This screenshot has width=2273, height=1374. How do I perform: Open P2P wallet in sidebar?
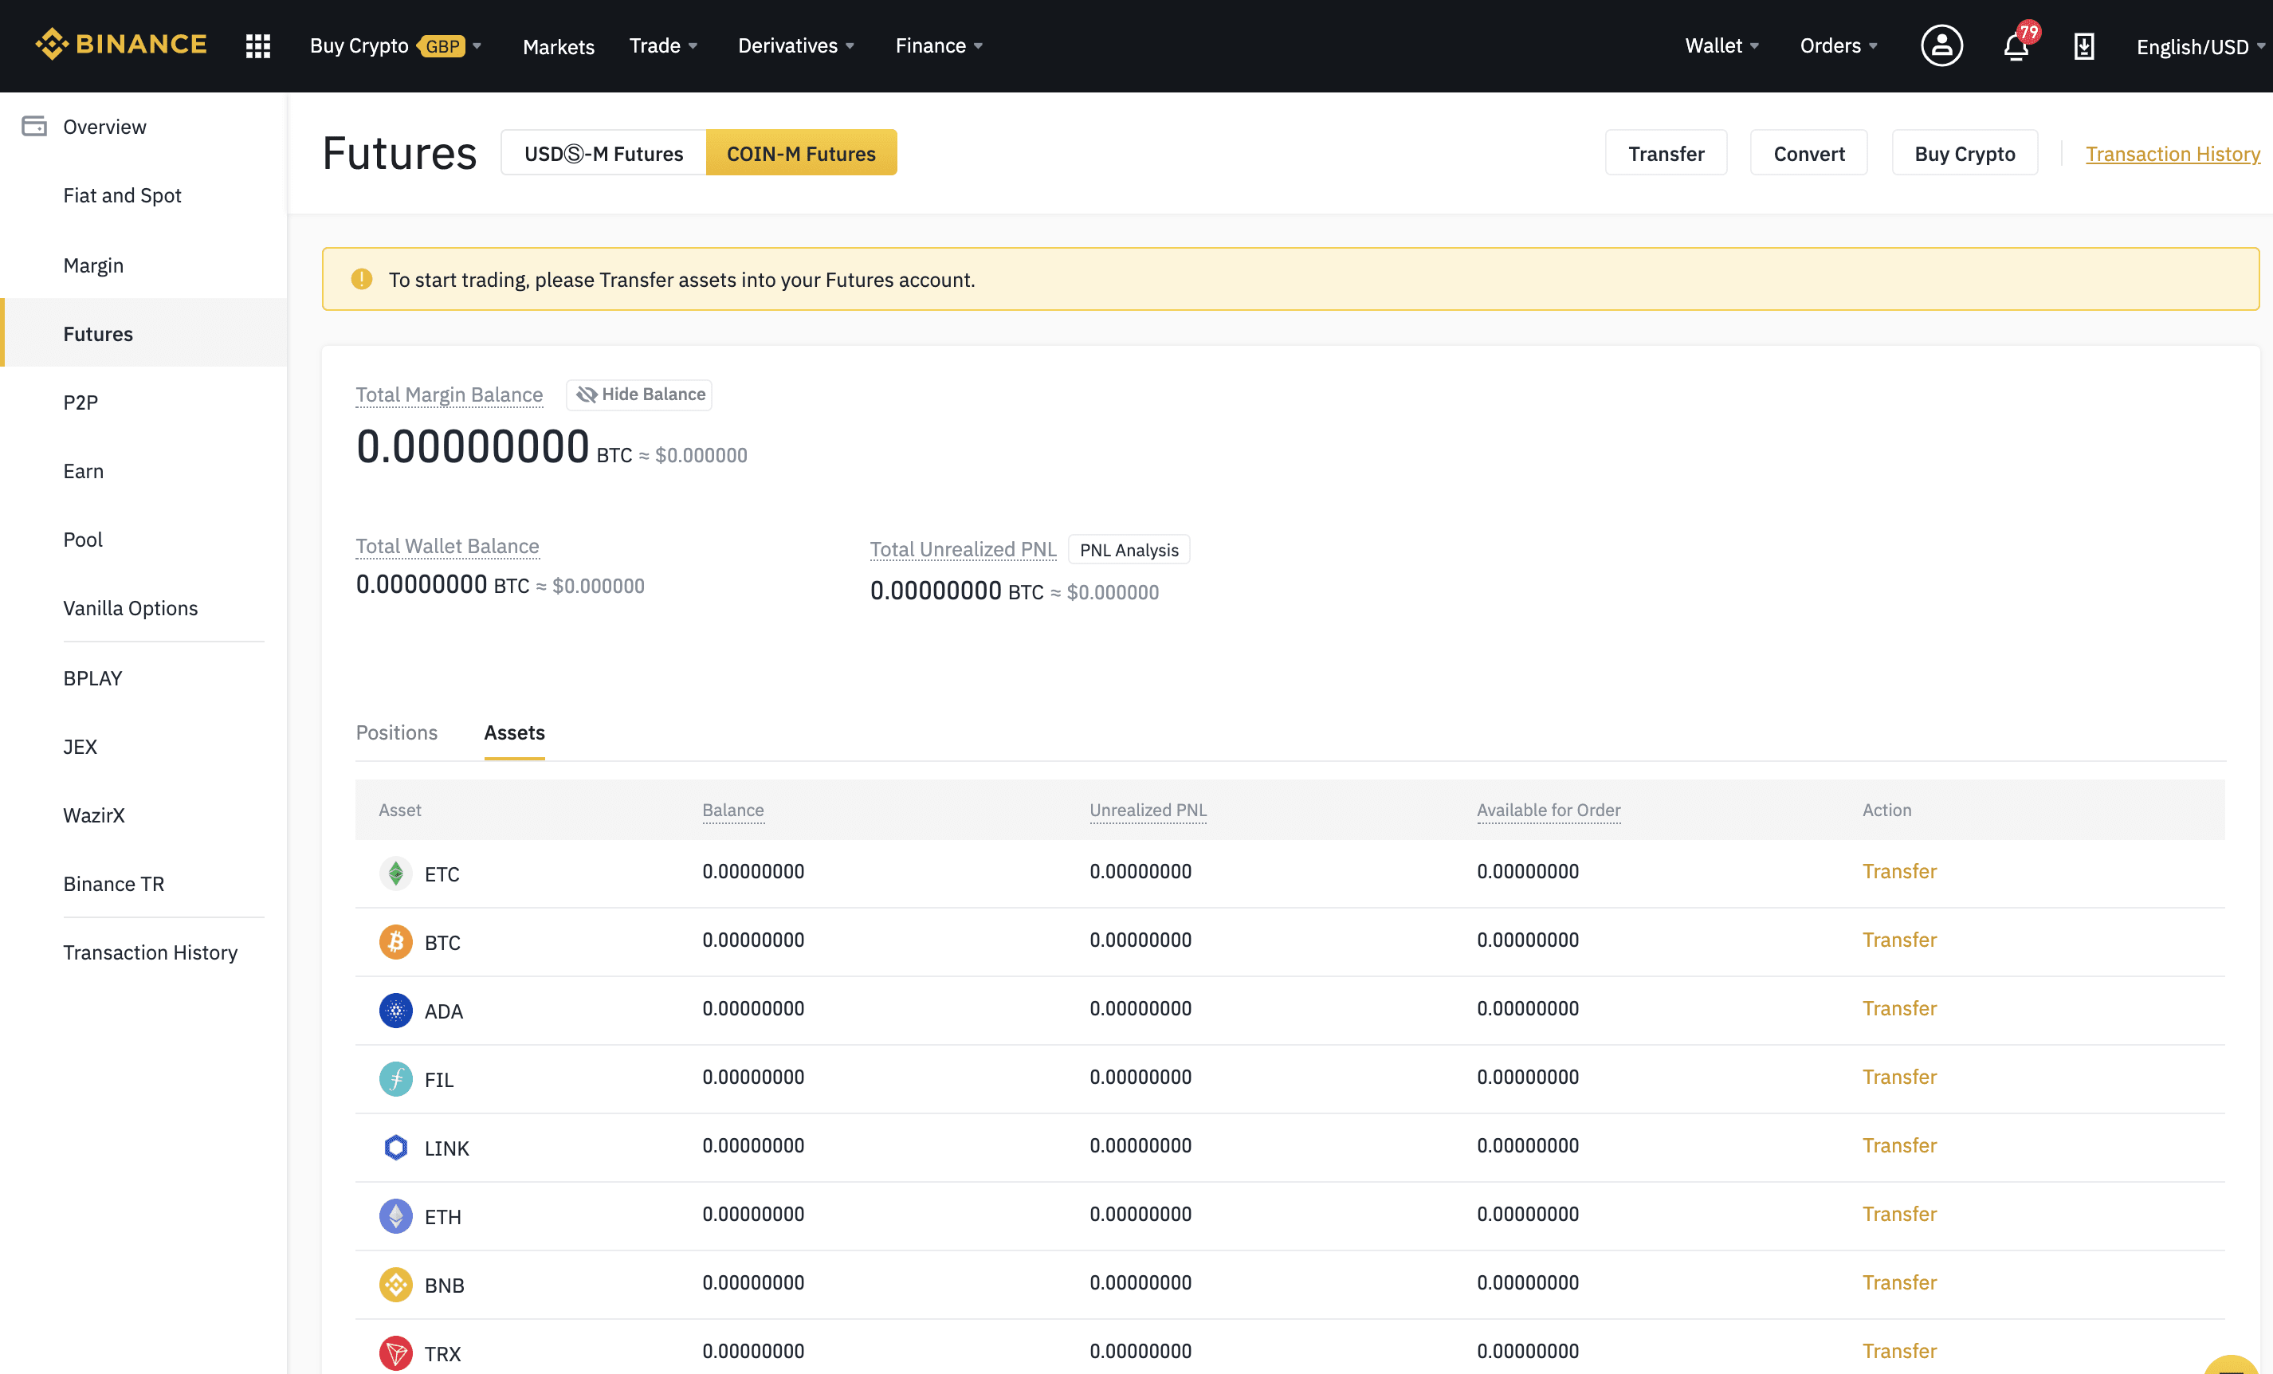(x=80, y=402)
